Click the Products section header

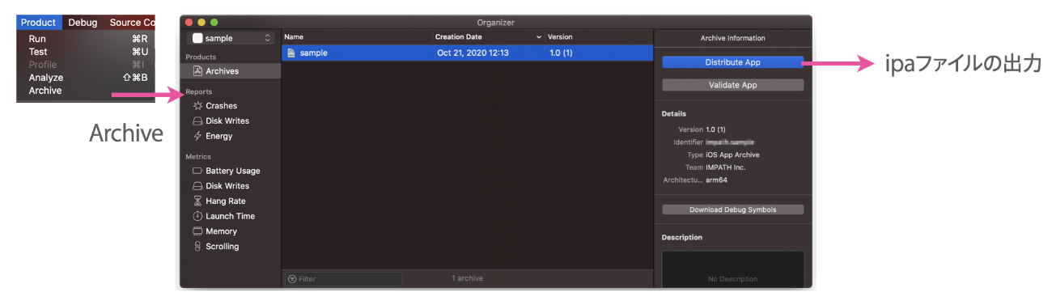(x=201, y=57)
